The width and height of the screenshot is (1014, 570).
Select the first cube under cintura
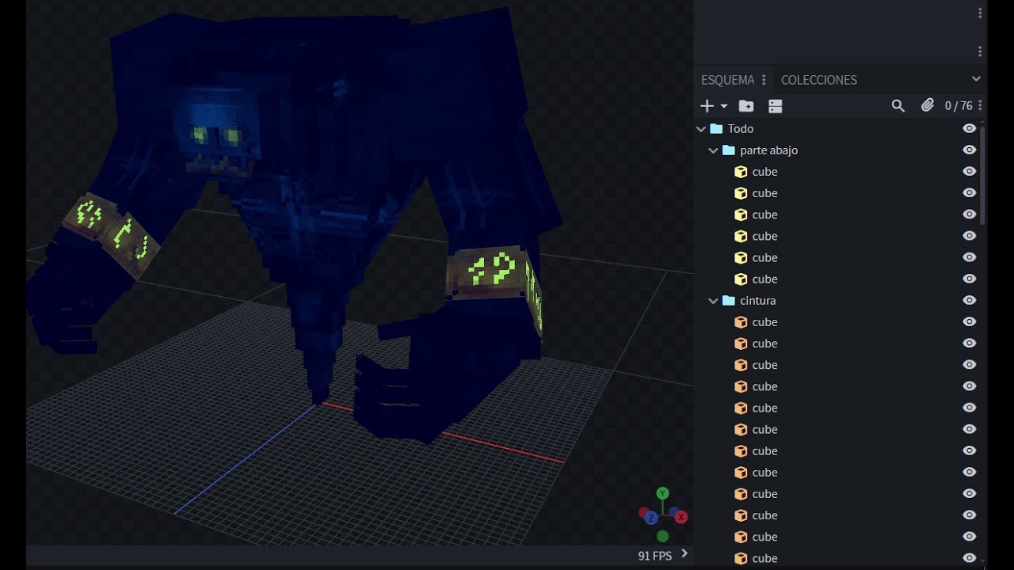point(837,322)
